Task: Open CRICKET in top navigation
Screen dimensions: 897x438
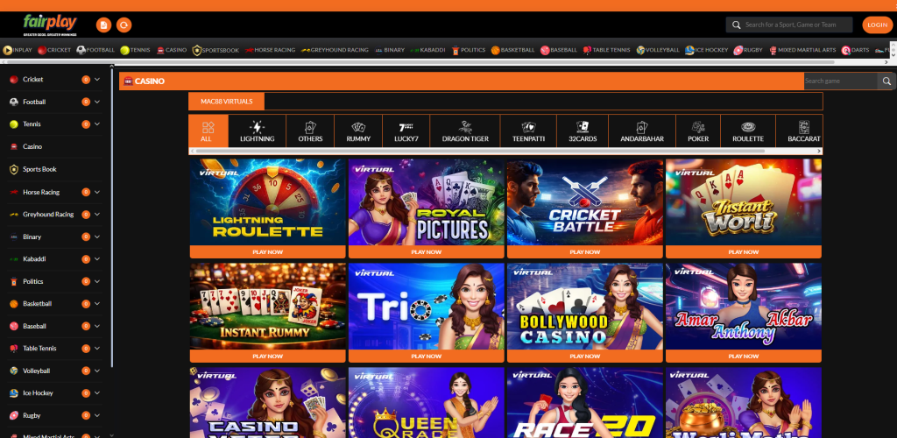Action: click(x=54, y=50)
